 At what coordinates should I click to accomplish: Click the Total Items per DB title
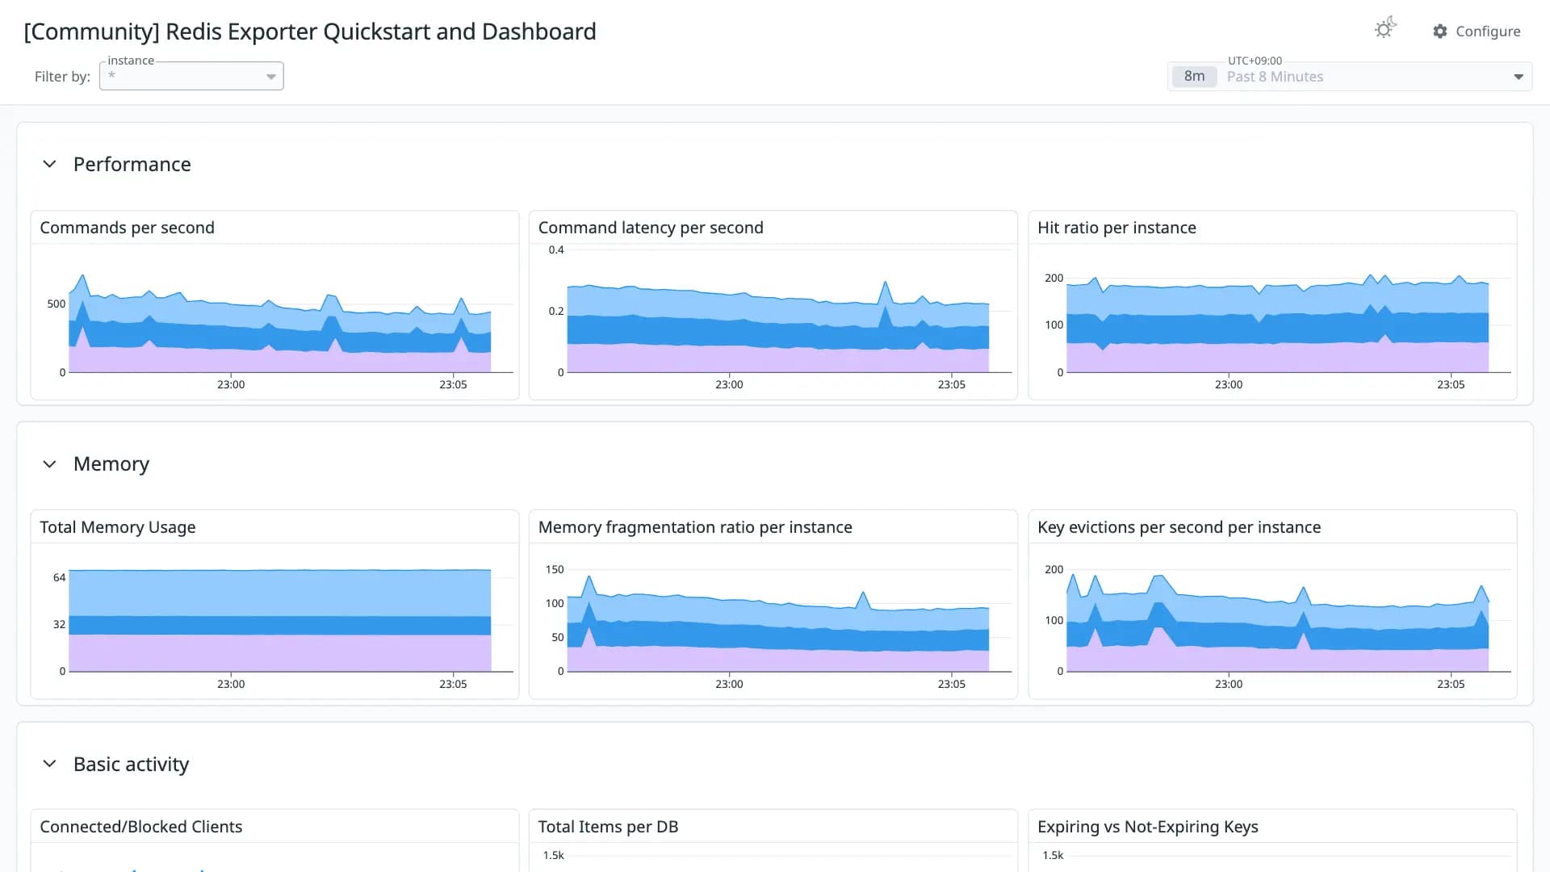(x=608, y=827)
